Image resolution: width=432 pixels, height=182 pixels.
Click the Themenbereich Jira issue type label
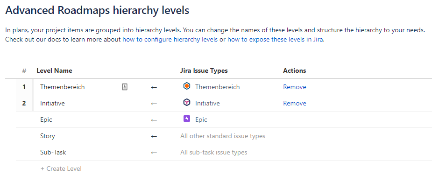click(217, 87)
